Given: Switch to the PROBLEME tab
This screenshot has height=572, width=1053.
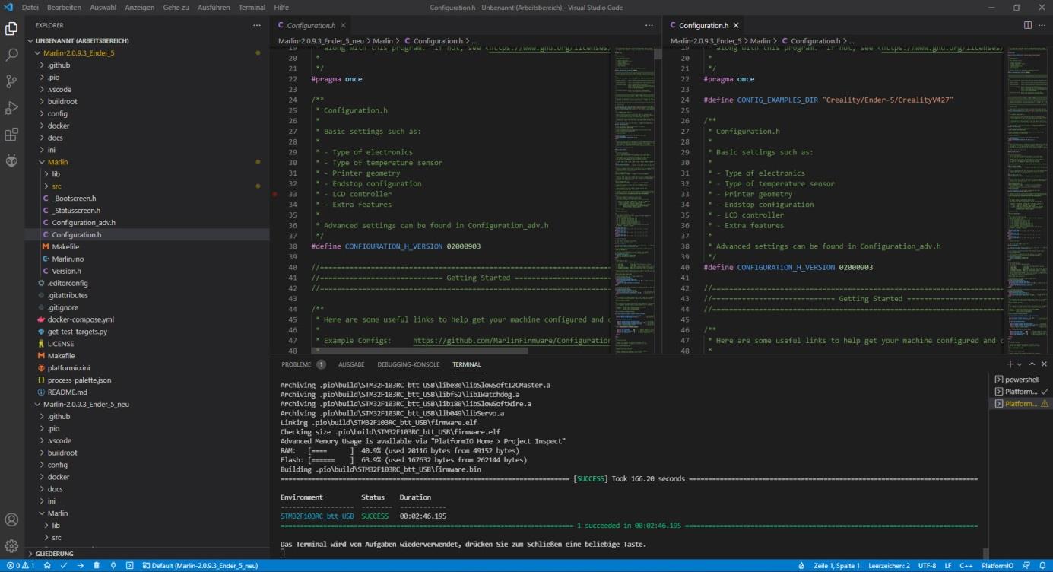Looking at the screenshot, I should click(x=303, y=364).
